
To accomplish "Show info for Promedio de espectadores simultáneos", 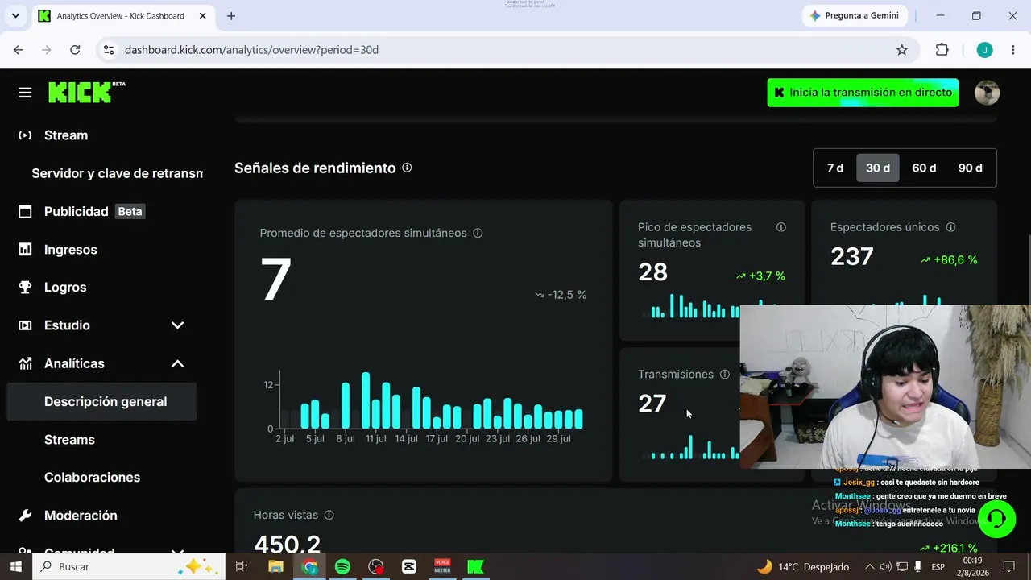I will 478,233.
